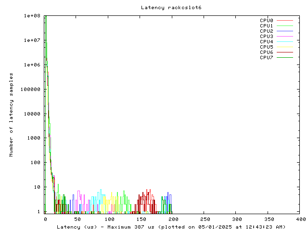Select the CPU5 legend label
This screenshot has width=308, height=231.
click(266, 47)
